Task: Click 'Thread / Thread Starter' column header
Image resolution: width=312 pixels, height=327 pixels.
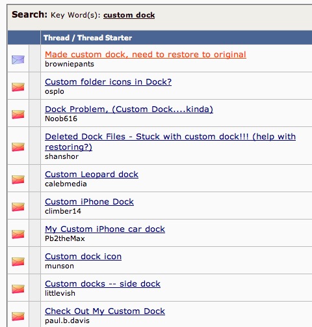Action: 88,38
